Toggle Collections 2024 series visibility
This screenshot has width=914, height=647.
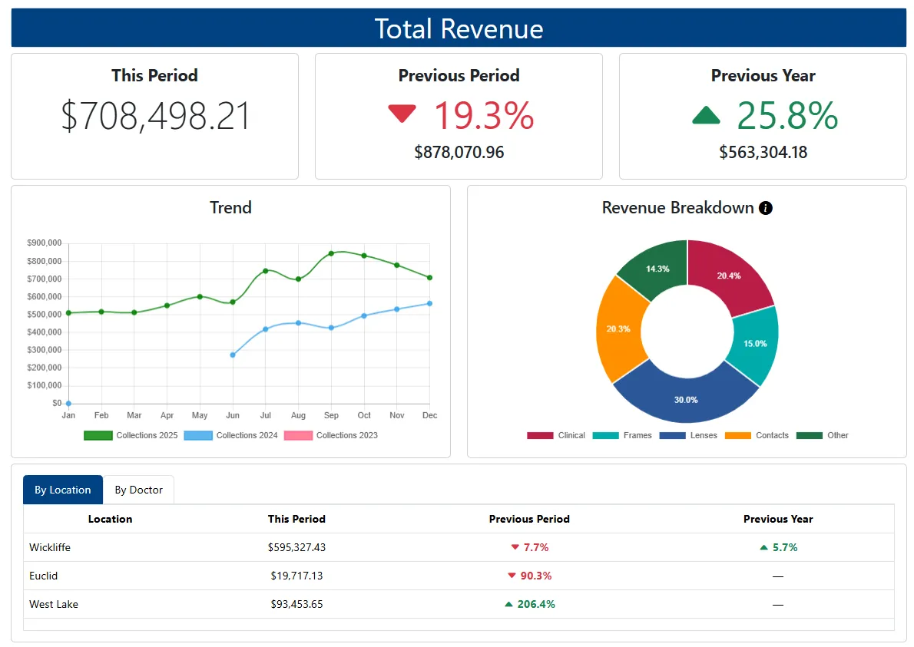click(x=230, y=435)
